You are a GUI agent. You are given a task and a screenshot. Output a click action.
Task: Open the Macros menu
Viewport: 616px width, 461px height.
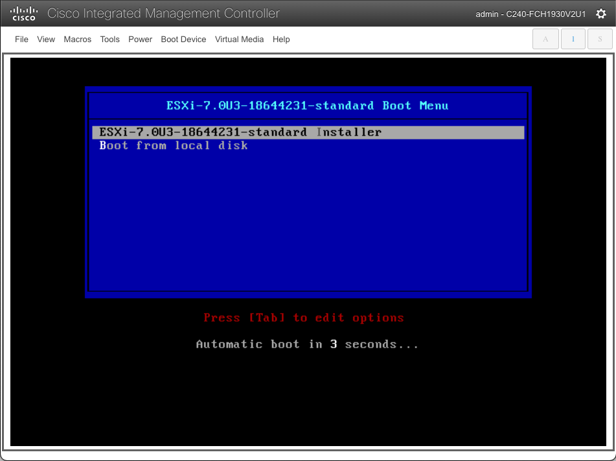tap(77, 40)
